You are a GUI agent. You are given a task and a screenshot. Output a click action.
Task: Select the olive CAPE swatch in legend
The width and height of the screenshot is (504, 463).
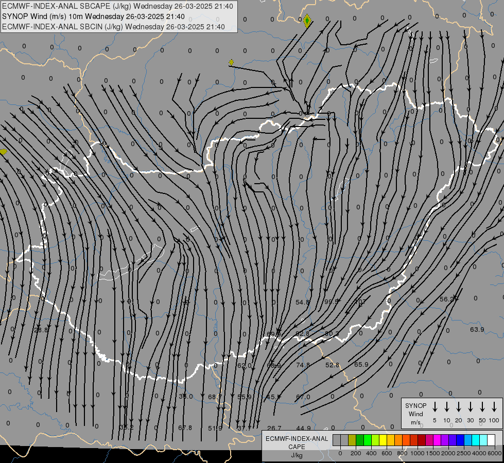tap(352, 440)
